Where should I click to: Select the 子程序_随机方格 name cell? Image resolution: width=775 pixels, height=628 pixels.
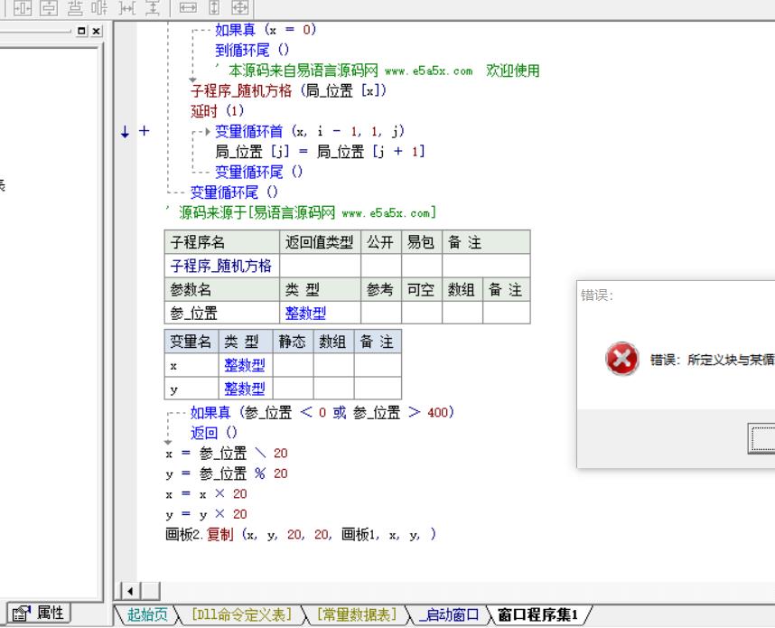pyautogui.click(x=222, y=266)
